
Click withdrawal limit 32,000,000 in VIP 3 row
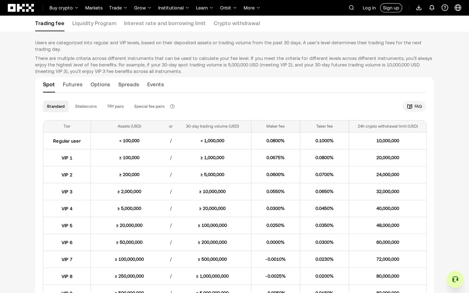tap(388, 192)
